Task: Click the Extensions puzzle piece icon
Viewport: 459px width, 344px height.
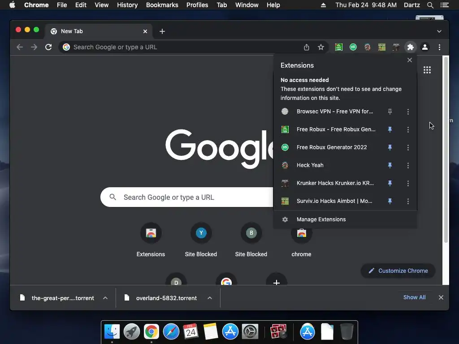Action: click(411, 47)
